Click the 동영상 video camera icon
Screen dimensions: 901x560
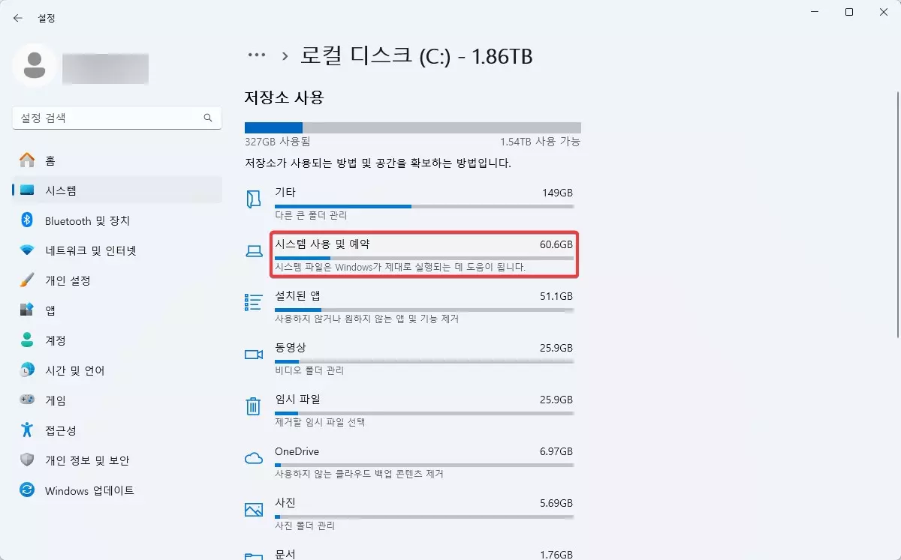[x=253, y=355]
